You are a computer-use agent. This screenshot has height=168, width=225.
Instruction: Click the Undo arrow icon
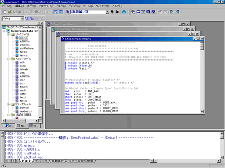coord(44,12)
